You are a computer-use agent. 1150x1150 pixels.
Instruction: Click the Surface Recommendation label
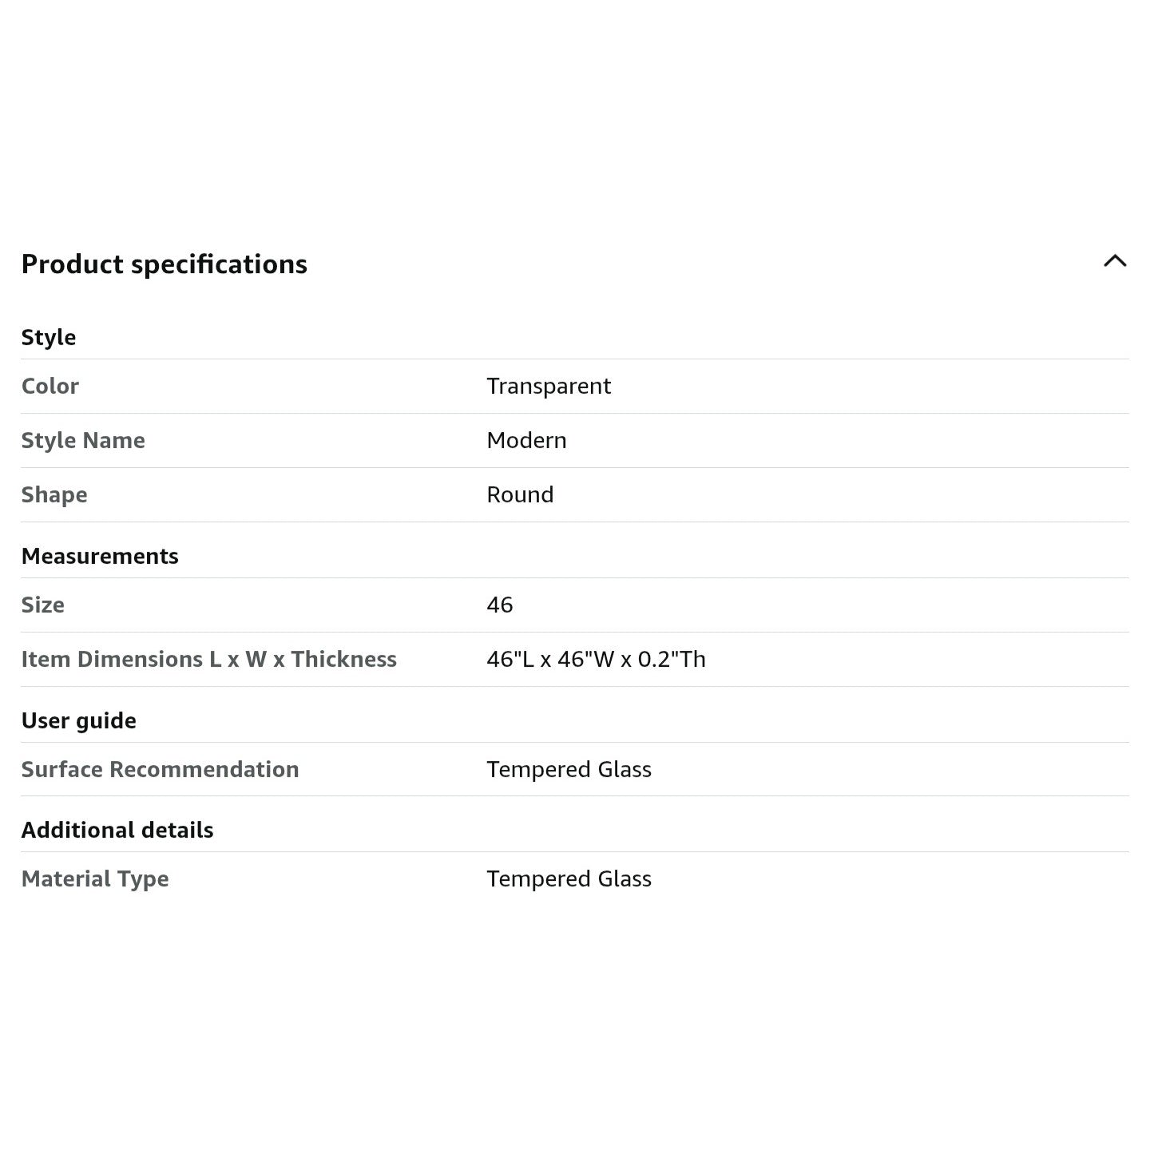click(x=161, y=770)
